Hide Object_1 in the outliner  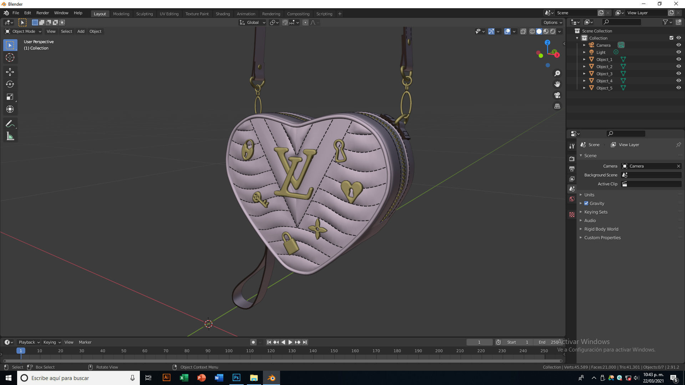(679, 60)
